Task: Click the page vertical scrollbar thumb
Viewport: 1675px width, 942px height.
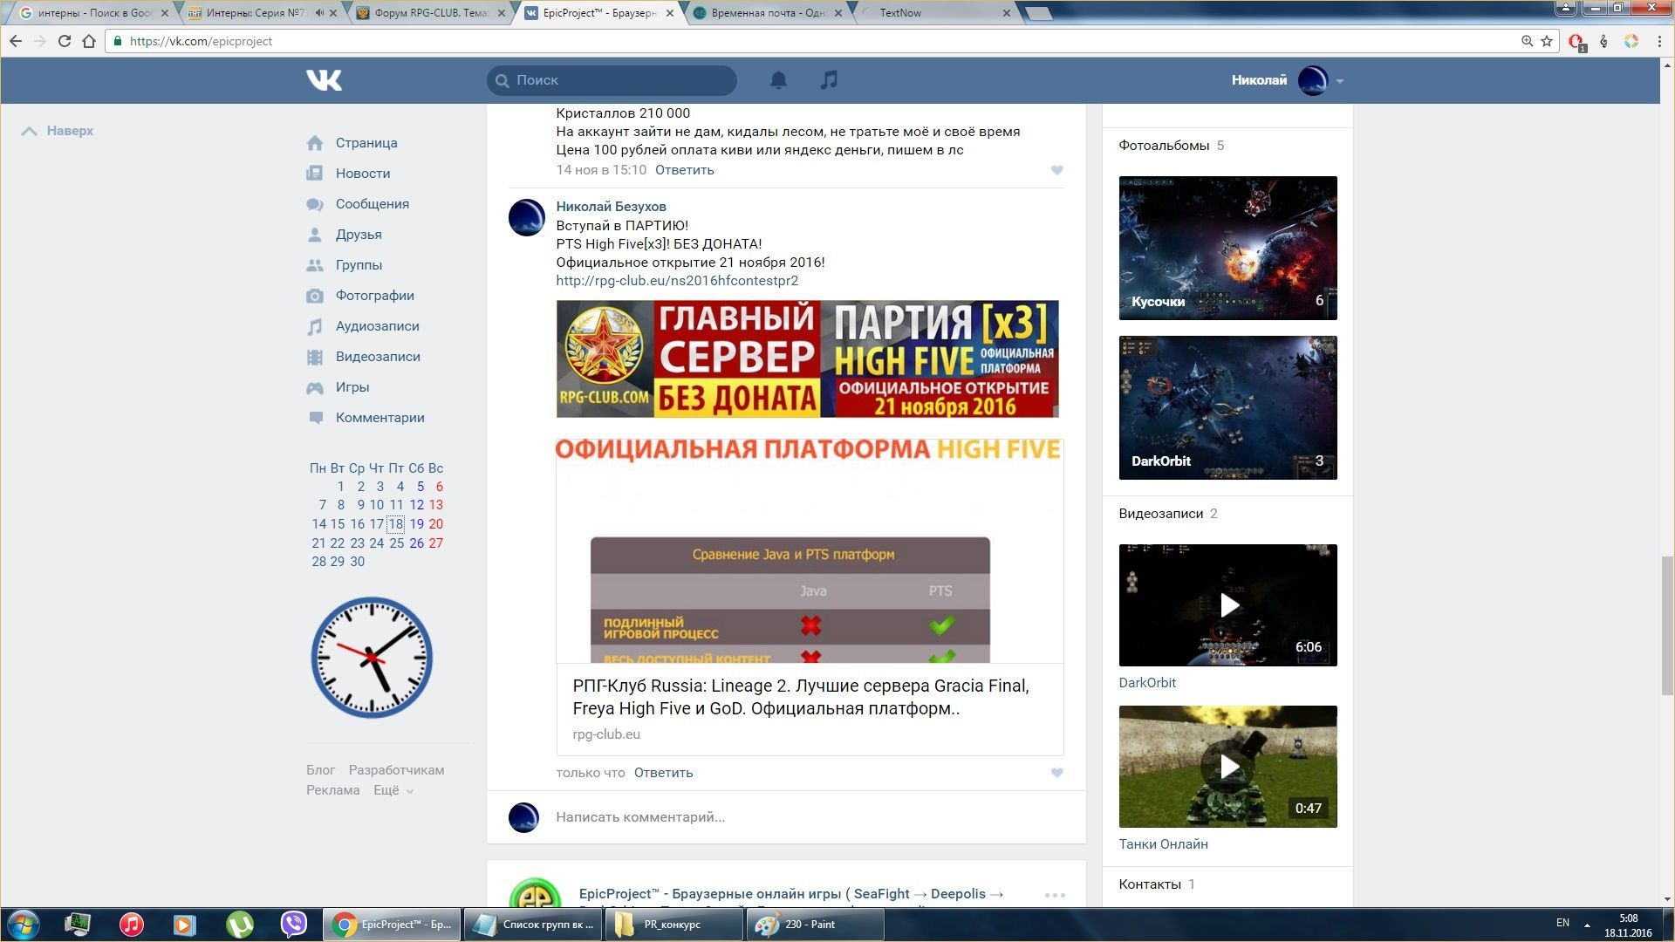Action: pyautogui.click(x=1667, y=625)
